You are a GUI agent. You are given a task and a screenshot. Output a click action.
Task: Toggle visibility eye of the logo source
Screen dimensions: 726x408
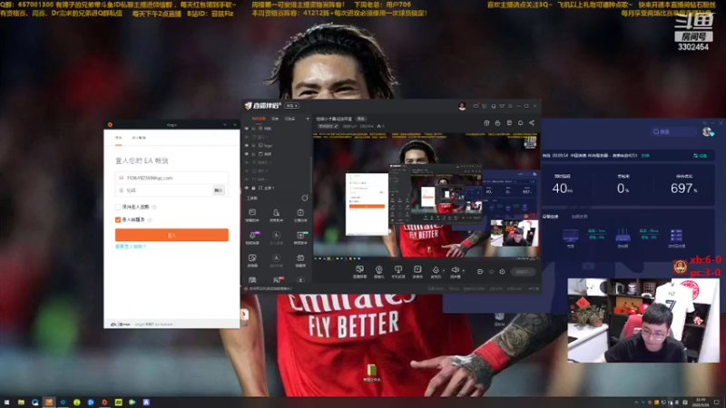(246, 145)
